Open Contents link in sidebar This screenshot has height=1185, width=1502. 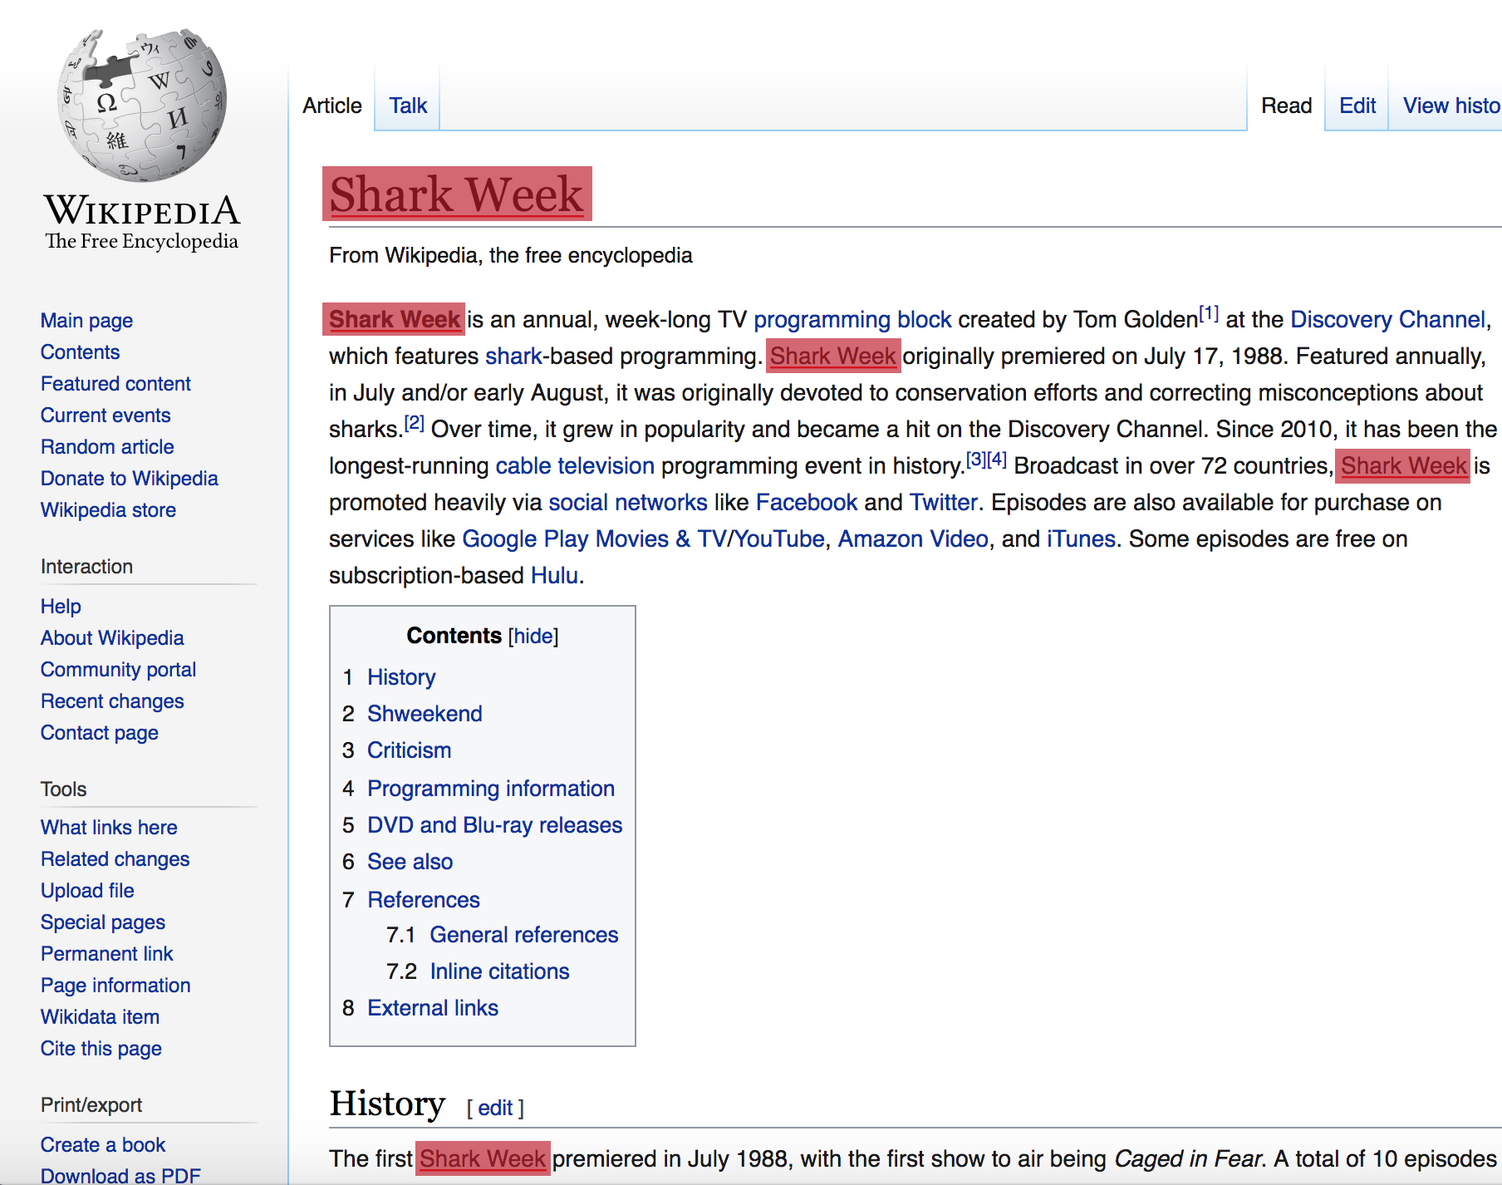point(80,352)
